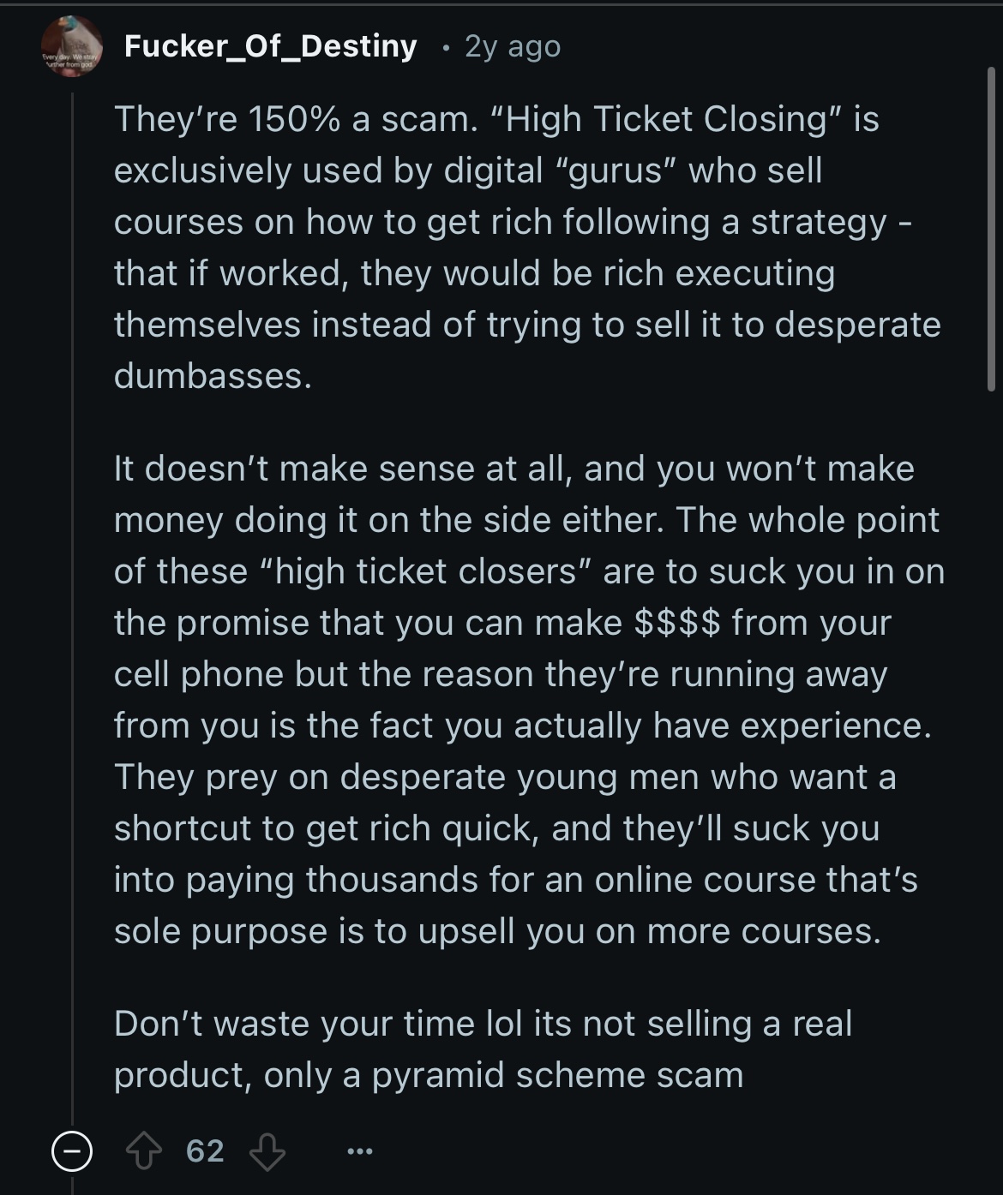Viewport: 1003px width, 1195px height.
Task: Click the paragraph starting "Don't waste your time"
Action: [x=483, y=1049]
